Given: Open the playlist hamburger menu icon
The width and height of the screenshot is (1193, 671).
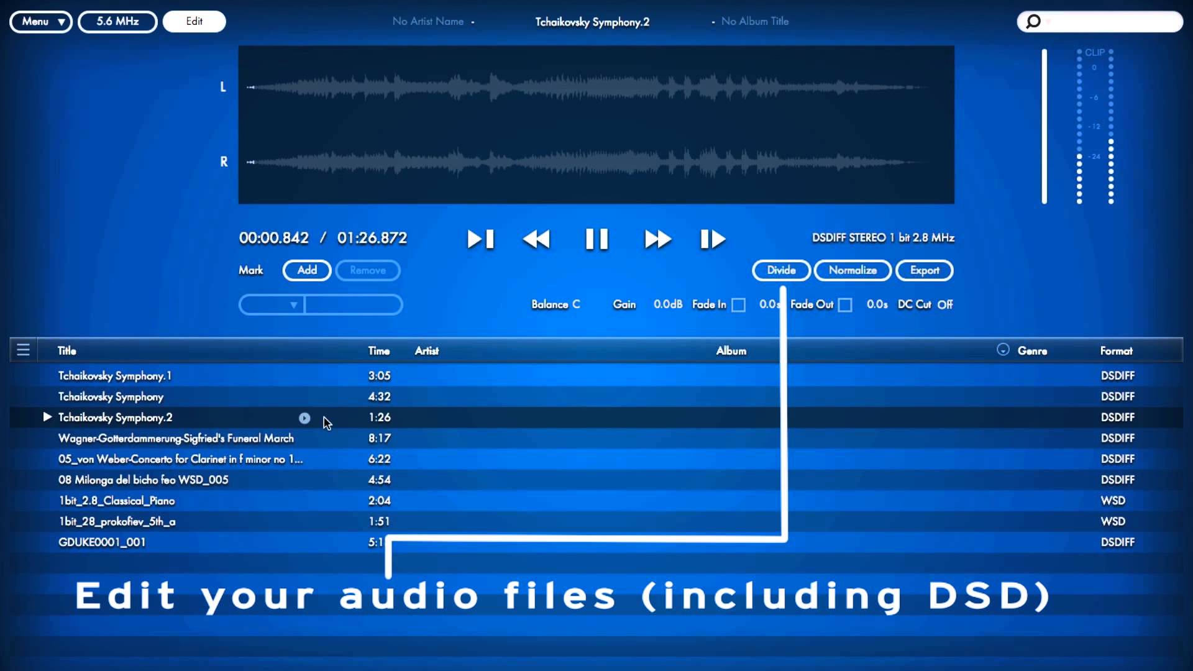Looking at the screenshot, I should 23,350.
